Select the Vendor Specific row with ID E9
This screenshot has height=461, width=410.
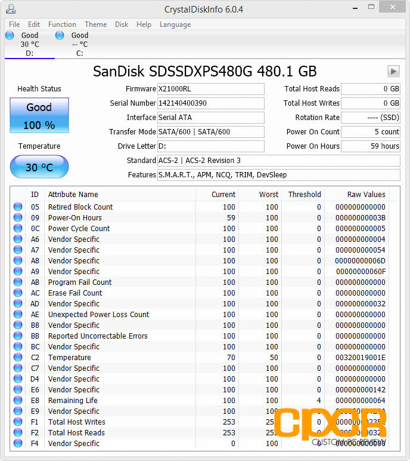[200, 411]
